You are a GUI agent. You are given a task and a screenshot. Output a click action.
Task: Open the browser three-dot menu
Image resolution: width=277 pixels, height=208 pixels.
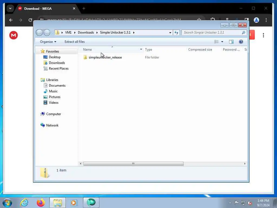(266, 20)
